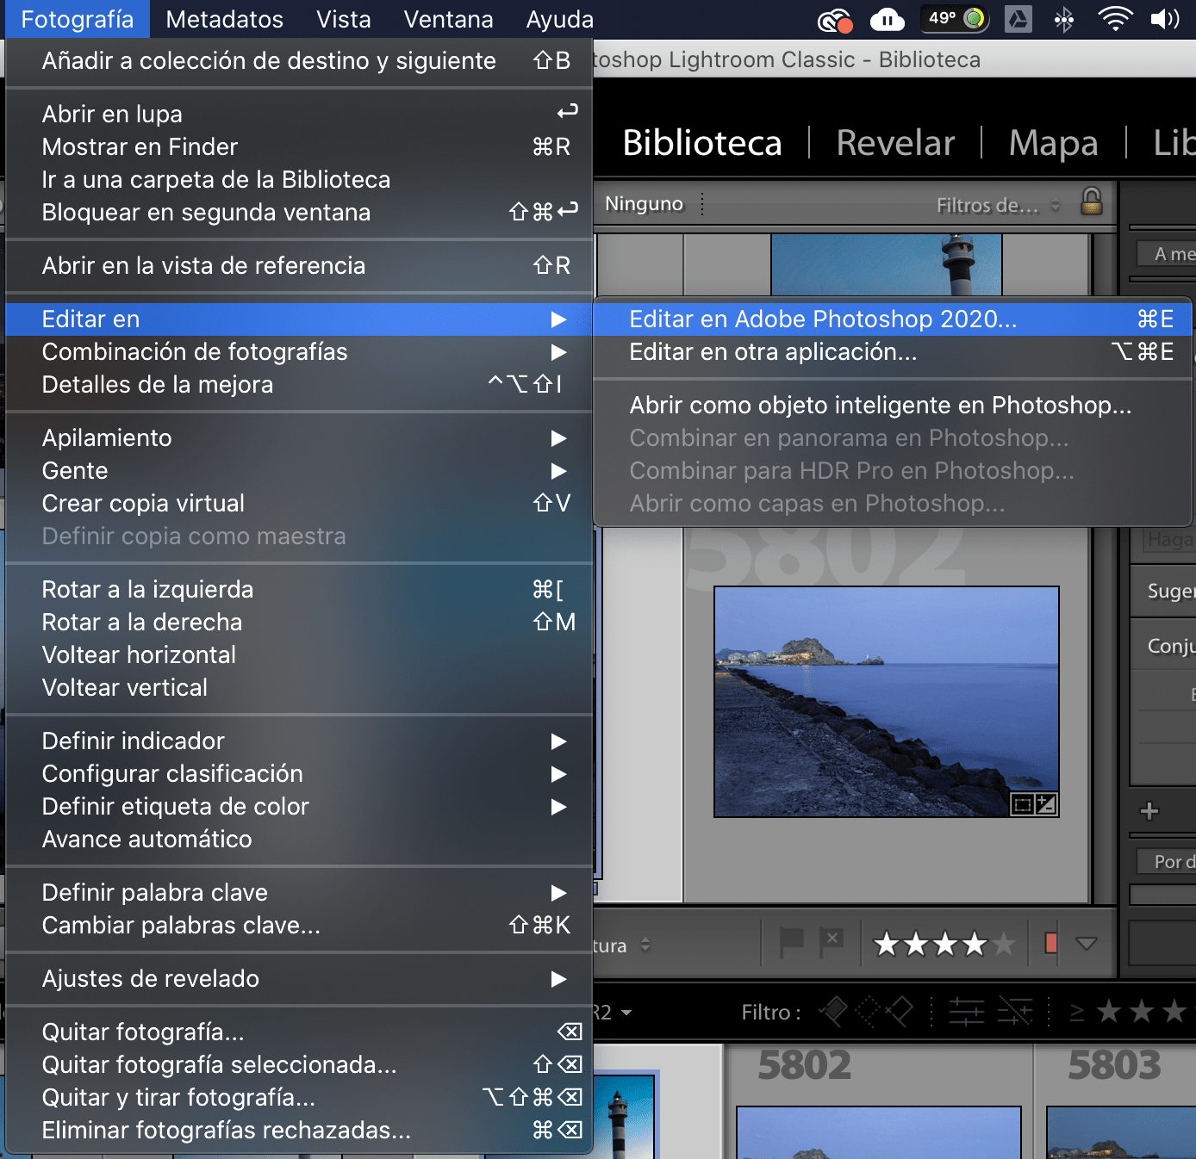
Task: Expand the Configurar clasificación submenu
Action: (299, 774)
